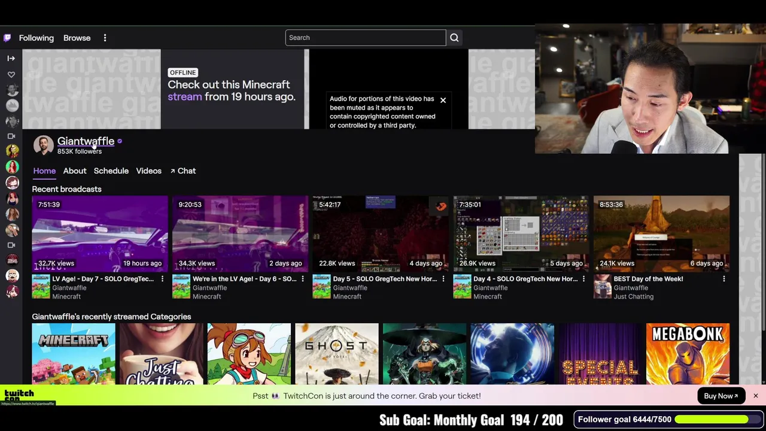Open the Following tab
The height and width of the screenshot is (431, 766).
tap(37, 38)
